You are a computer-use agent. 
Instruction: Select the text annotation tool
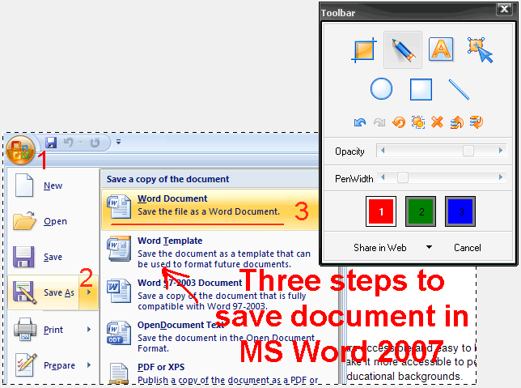(441, 49)
